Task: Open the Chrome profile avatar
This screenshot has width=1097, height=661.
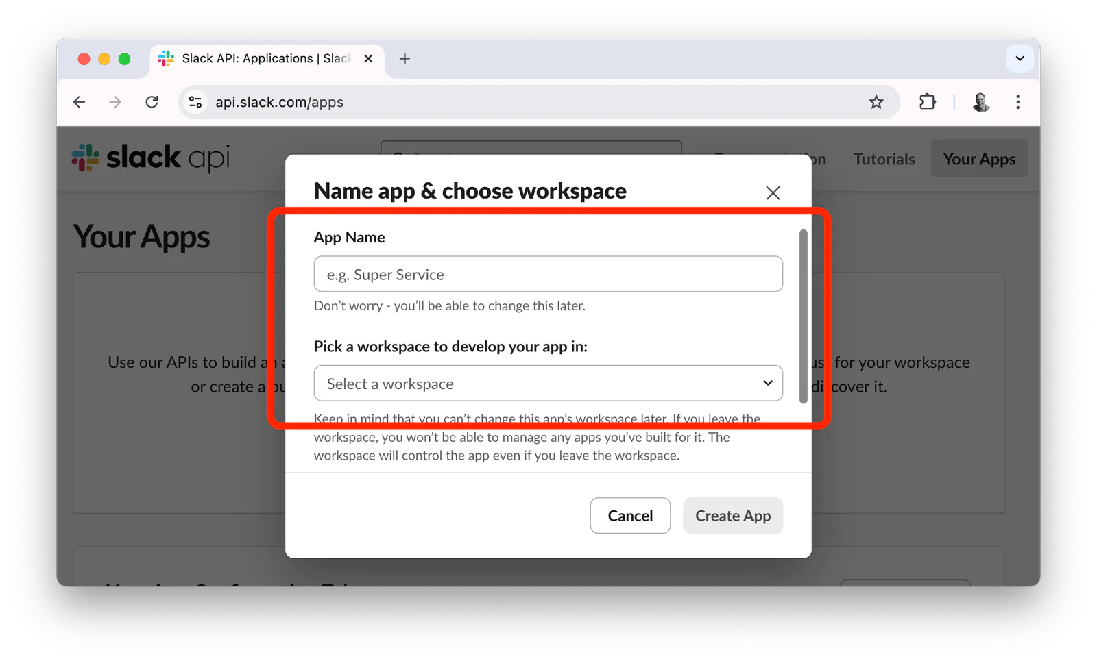Action: point(981,102)
